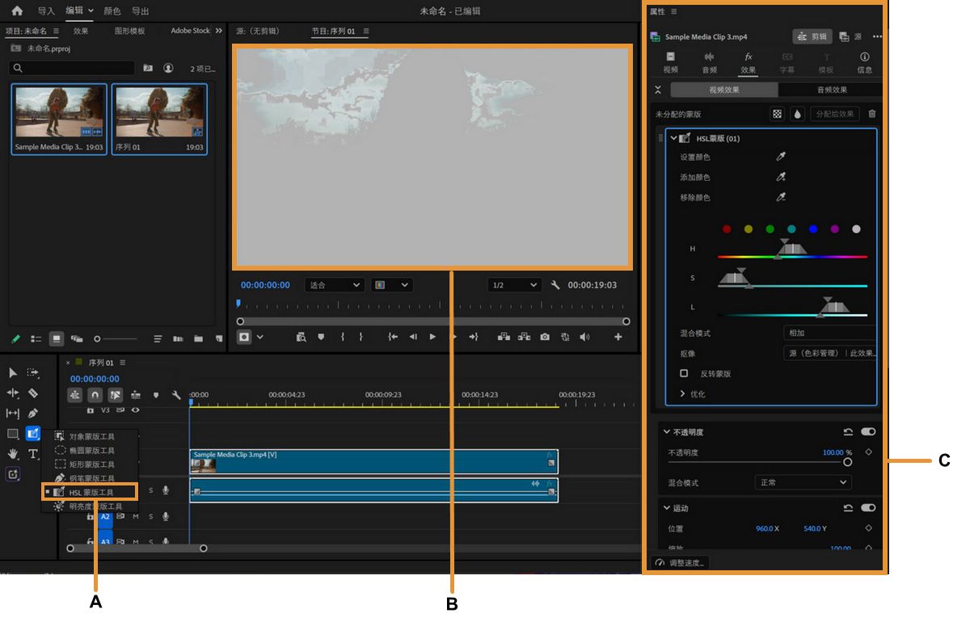Click the 移除颜色 eyedropper
970x626 pixels.
click(x=781, y=197)
